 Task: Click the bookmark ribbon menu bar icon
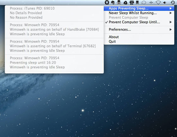coord(137,3)
